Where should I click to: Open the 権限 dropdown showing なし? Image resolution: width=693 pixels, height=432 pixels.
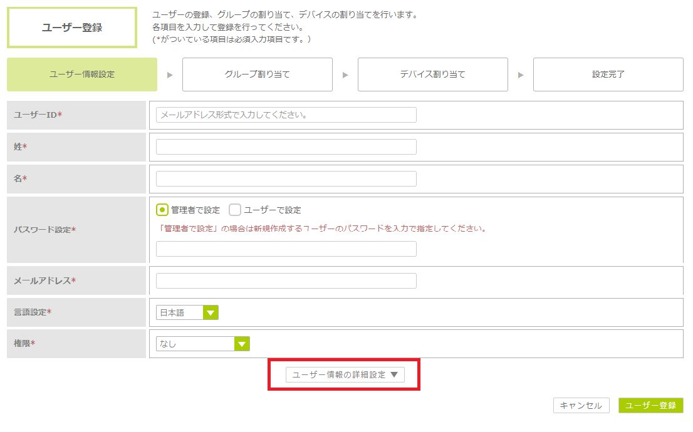tap(202, 344)
